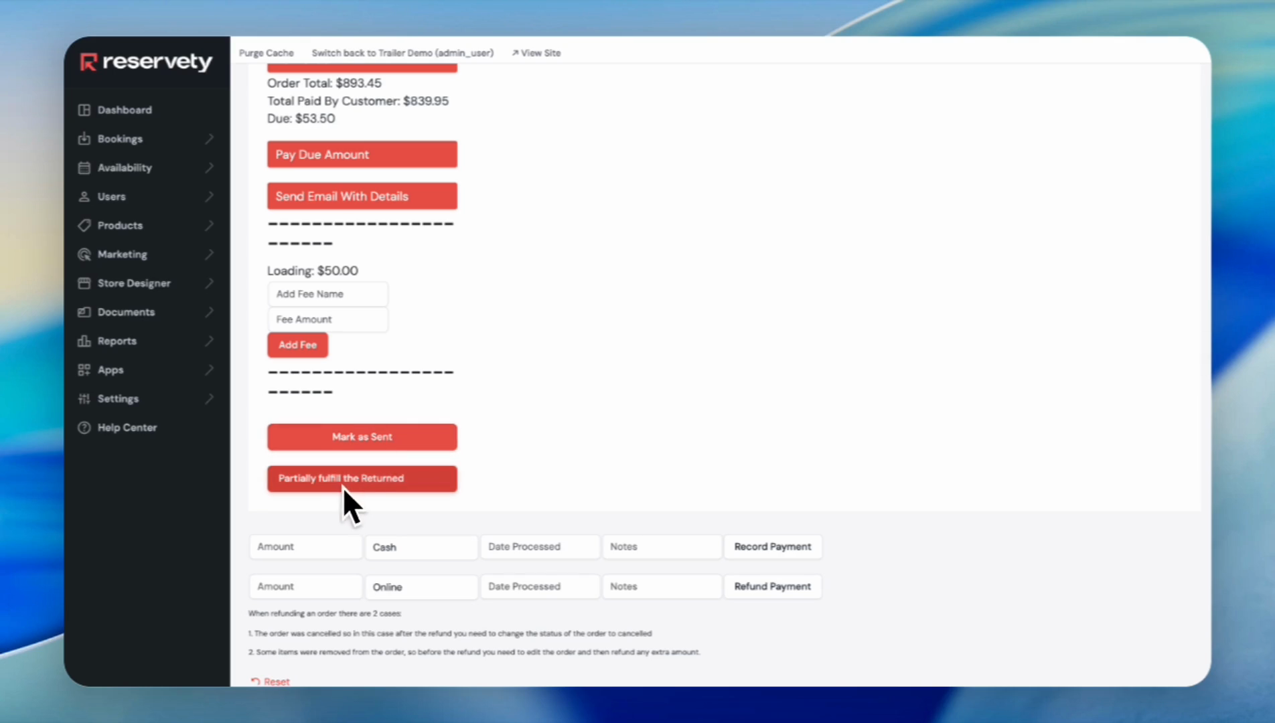Viewport: 1275px width, 723px height.
Task: Select the Documents sidebar icon
Action: click(x=84, y=312)
